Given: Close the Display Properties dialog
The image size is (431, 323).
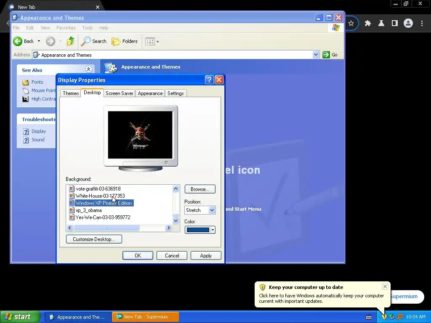Looking at the screenshot, I should (x=219, y=80).
